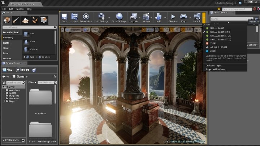Open the Marketplace toolbar icon
260x146 pixels.
tap(86, 17)
